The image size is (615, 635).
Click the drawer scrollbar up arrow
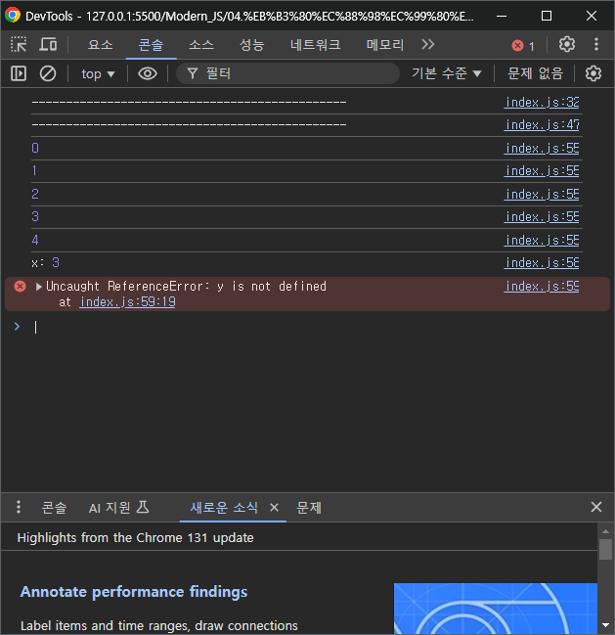pos(605,531)
